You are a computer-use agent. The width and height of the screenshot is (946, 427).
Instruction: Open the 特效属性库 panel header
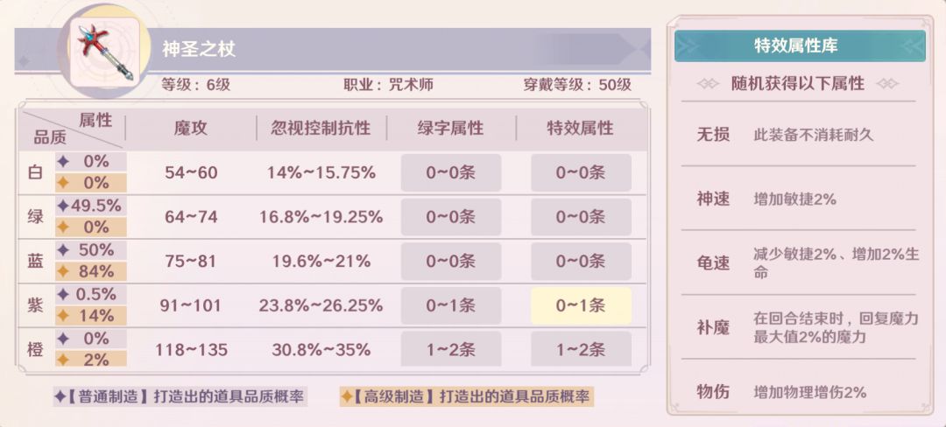click(800, 46)
